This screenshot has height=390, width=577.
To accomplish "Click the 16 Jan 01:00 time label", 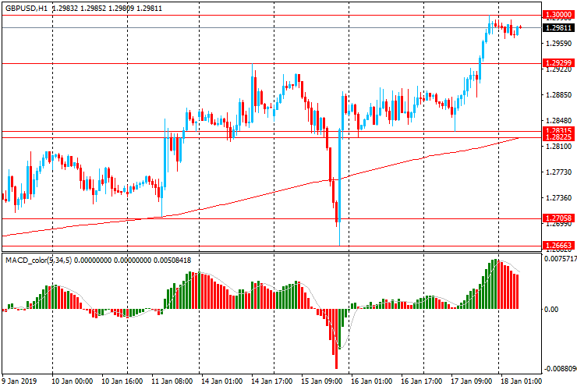I will (371, 381).
